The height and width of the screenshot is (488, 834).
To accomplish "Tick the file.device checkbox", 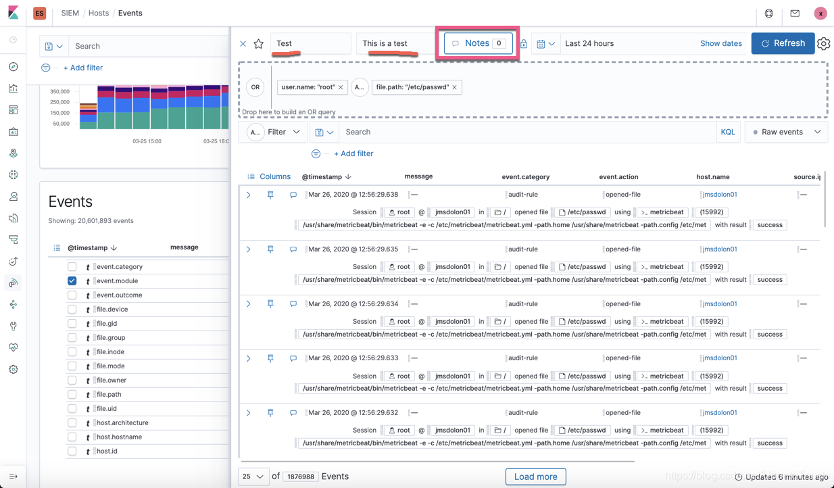I will tap(72, 310).
